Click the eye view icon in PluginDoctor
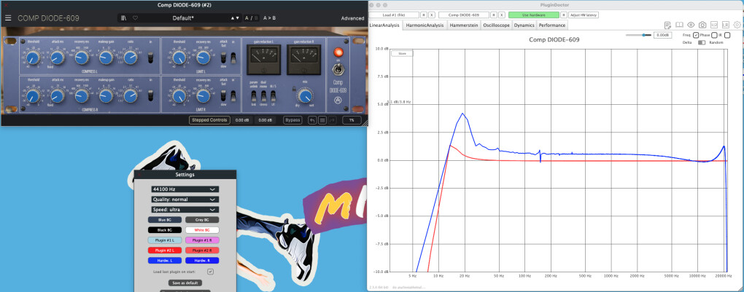The width and height of the screenshot is (744, 292). (691, 25)
